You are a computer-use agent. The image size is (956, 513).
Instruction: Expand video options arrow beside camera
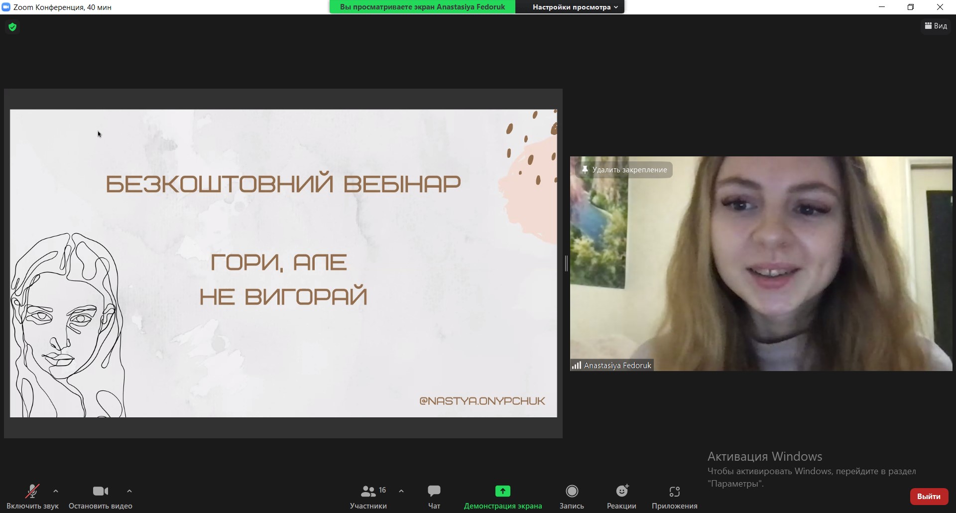click(x=129, y=491)
